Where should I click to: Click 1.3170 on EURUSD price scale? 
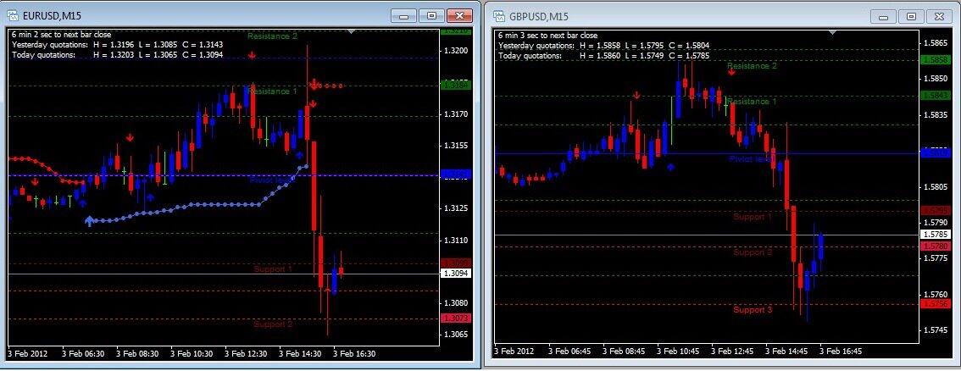tap(456, 114)
